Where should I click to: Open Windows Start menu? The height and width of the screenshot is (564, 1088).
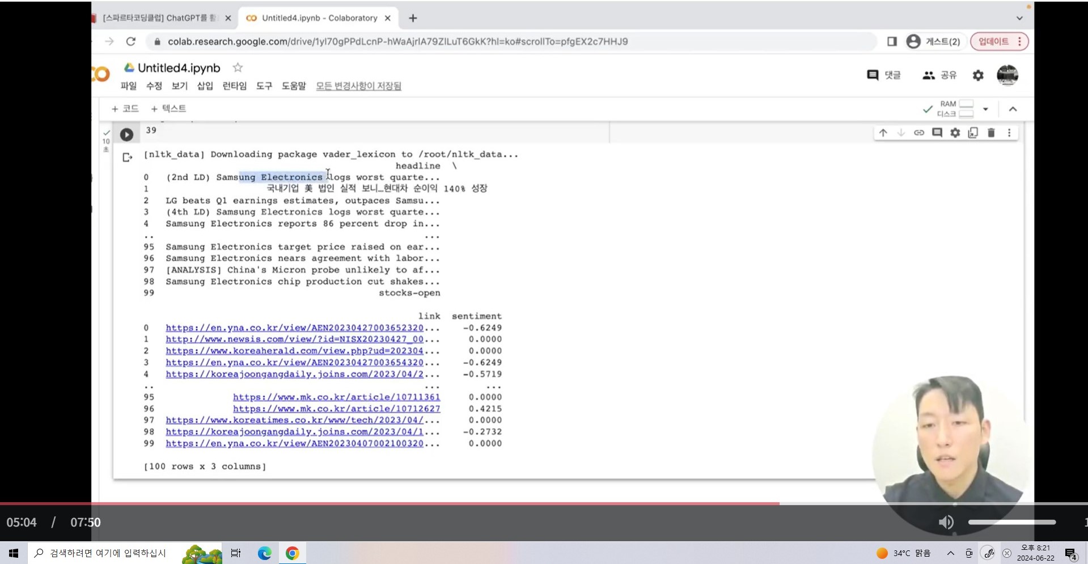14,553
